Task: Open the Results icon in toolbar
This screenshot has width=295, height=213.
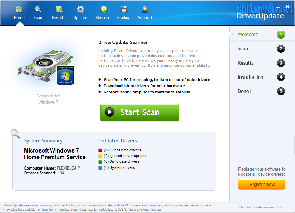Action: tap(59, 9)
